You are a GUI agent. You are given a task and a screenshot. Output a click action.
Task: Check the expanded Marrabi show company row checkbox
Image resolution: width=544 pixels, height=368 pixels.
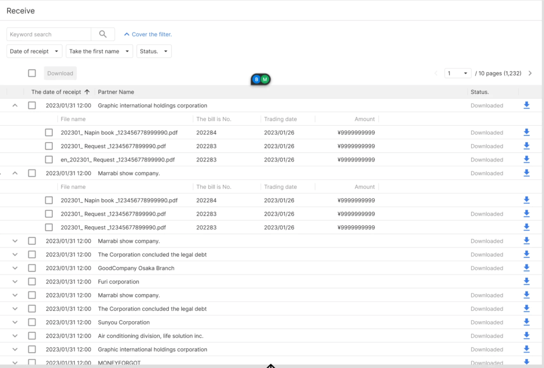(x=32, y=173)
